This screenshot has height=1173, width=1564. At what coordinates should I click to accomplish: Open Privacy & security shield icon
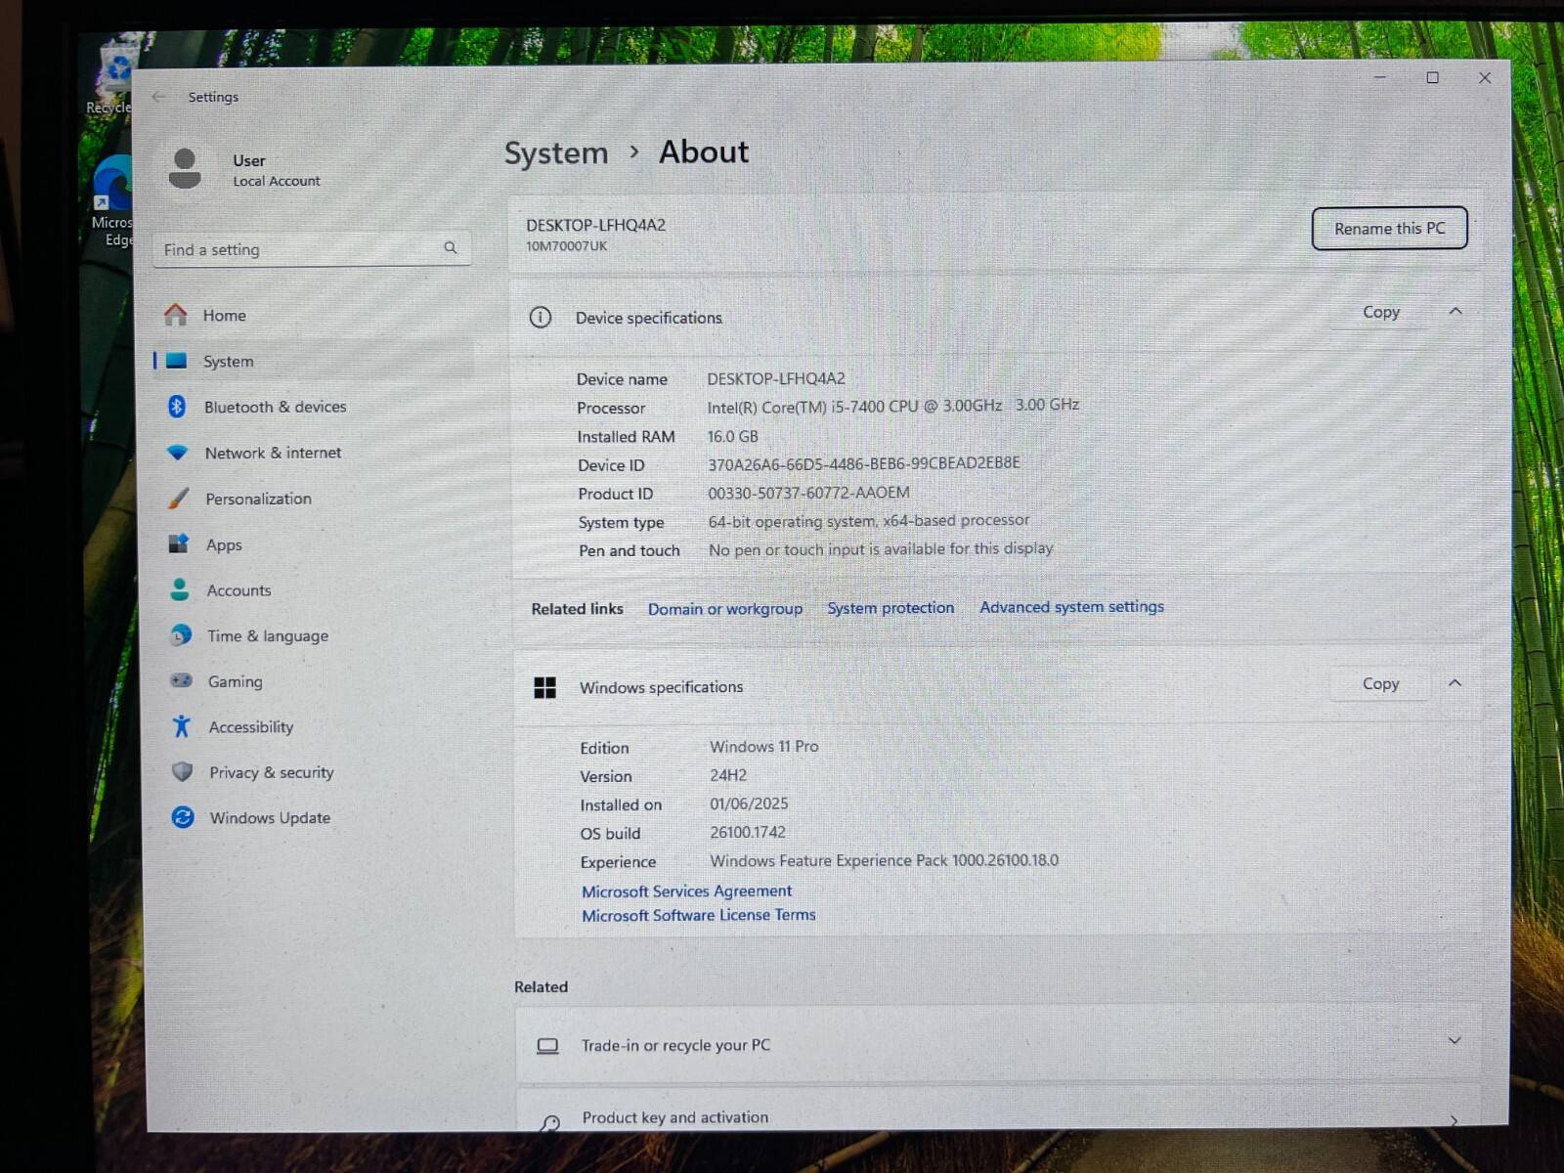182,772
